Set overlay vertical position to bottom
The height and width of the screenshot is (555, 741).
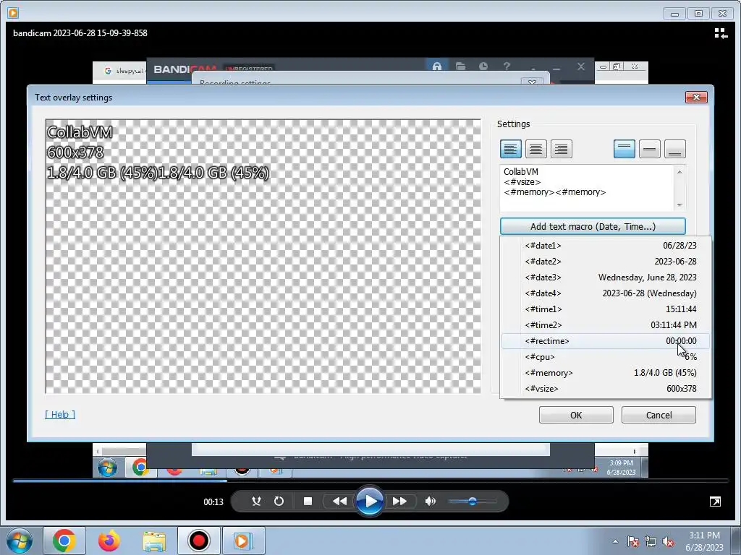675,149
